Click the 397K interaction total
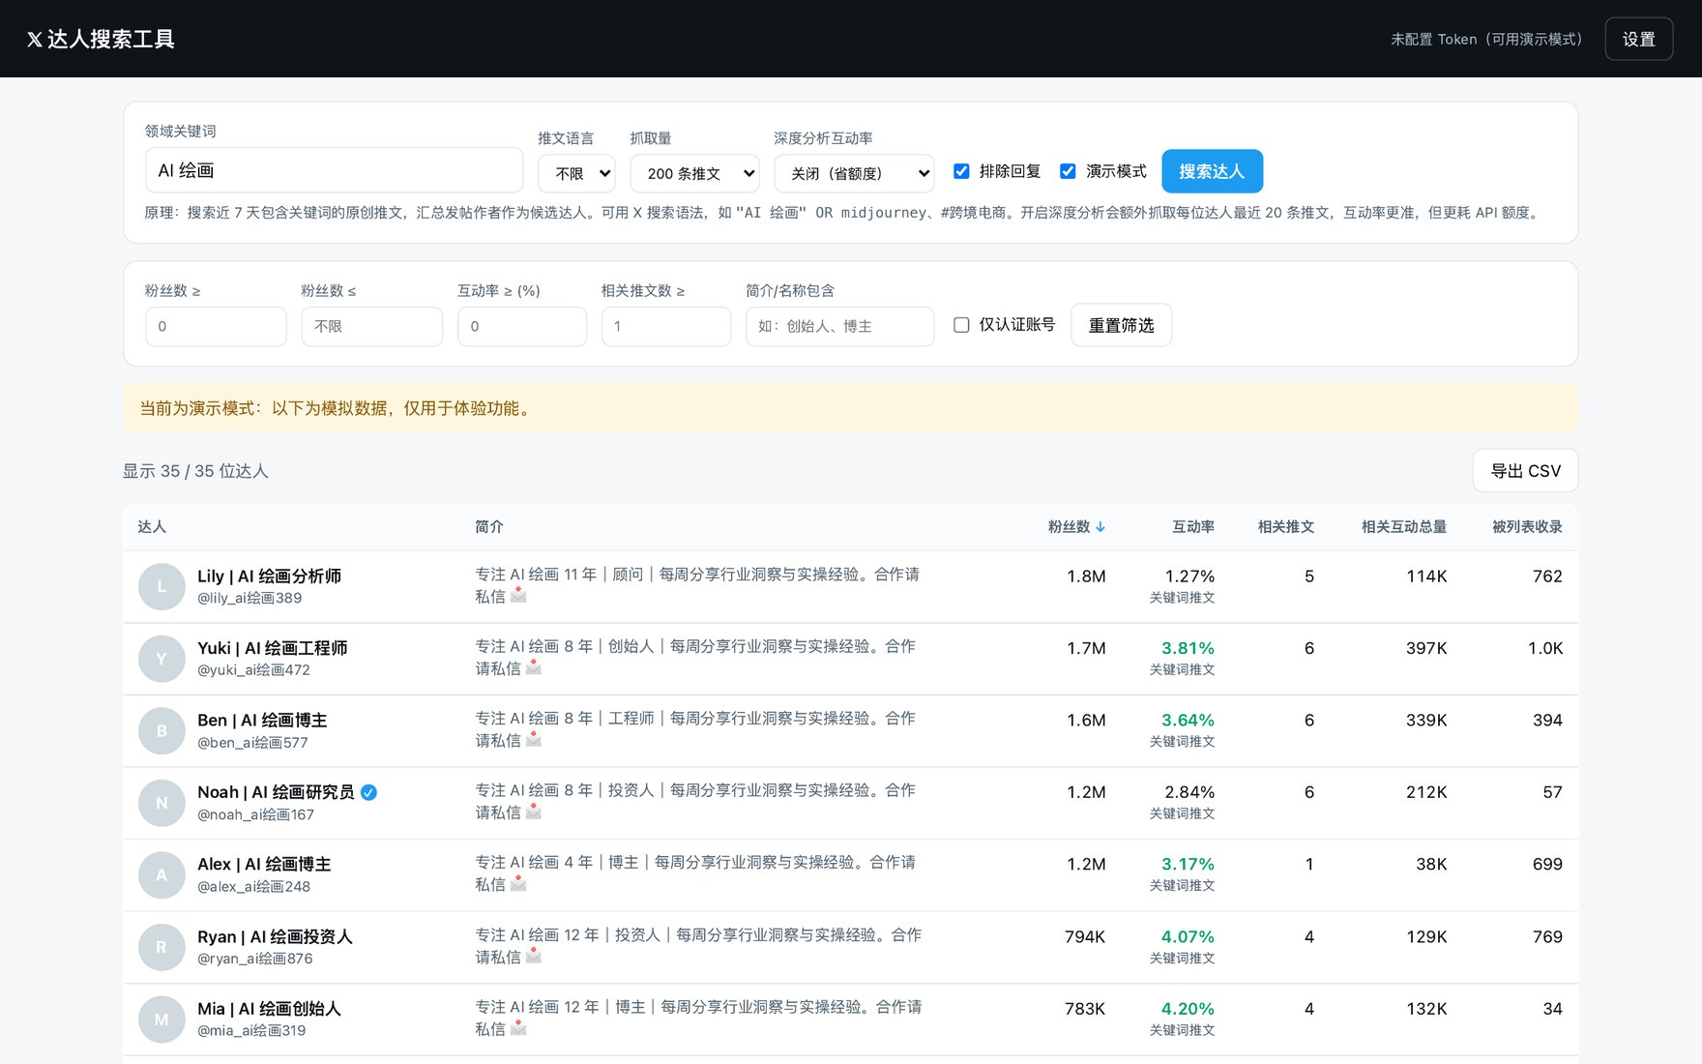Viewport: 1702px width, 1064px height. point(1426,648)
